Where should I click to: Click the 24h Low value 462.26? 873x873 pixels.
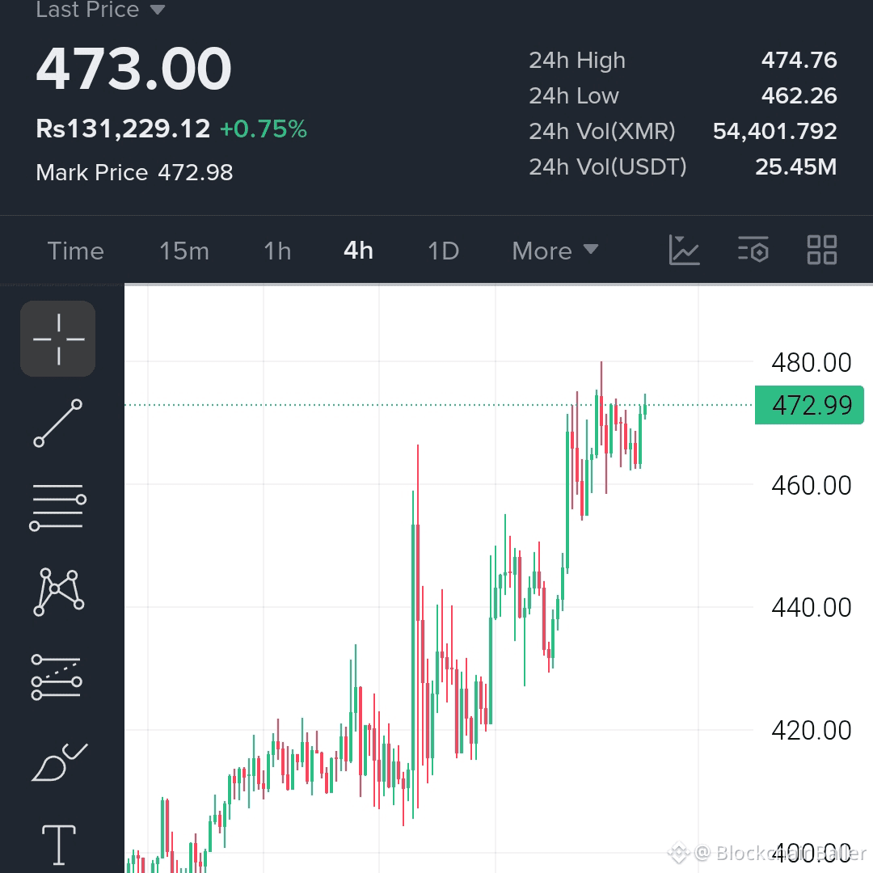tap(799, 95)
